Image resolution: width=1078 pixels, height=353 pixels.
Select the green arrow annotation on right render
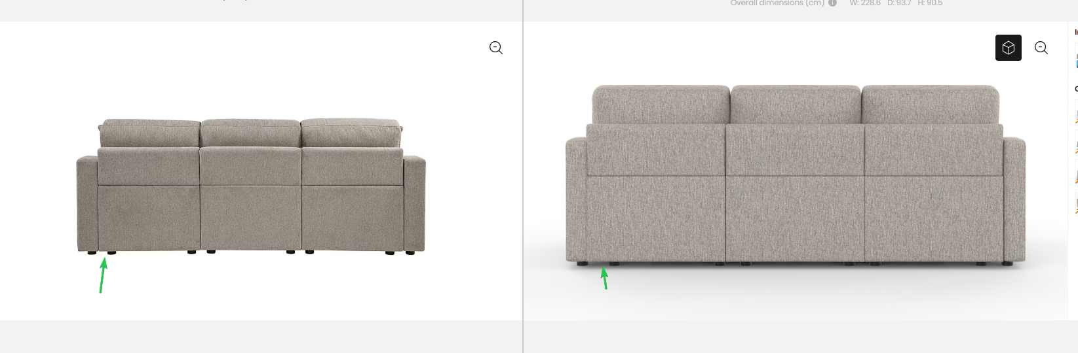(x=605, y=278)
